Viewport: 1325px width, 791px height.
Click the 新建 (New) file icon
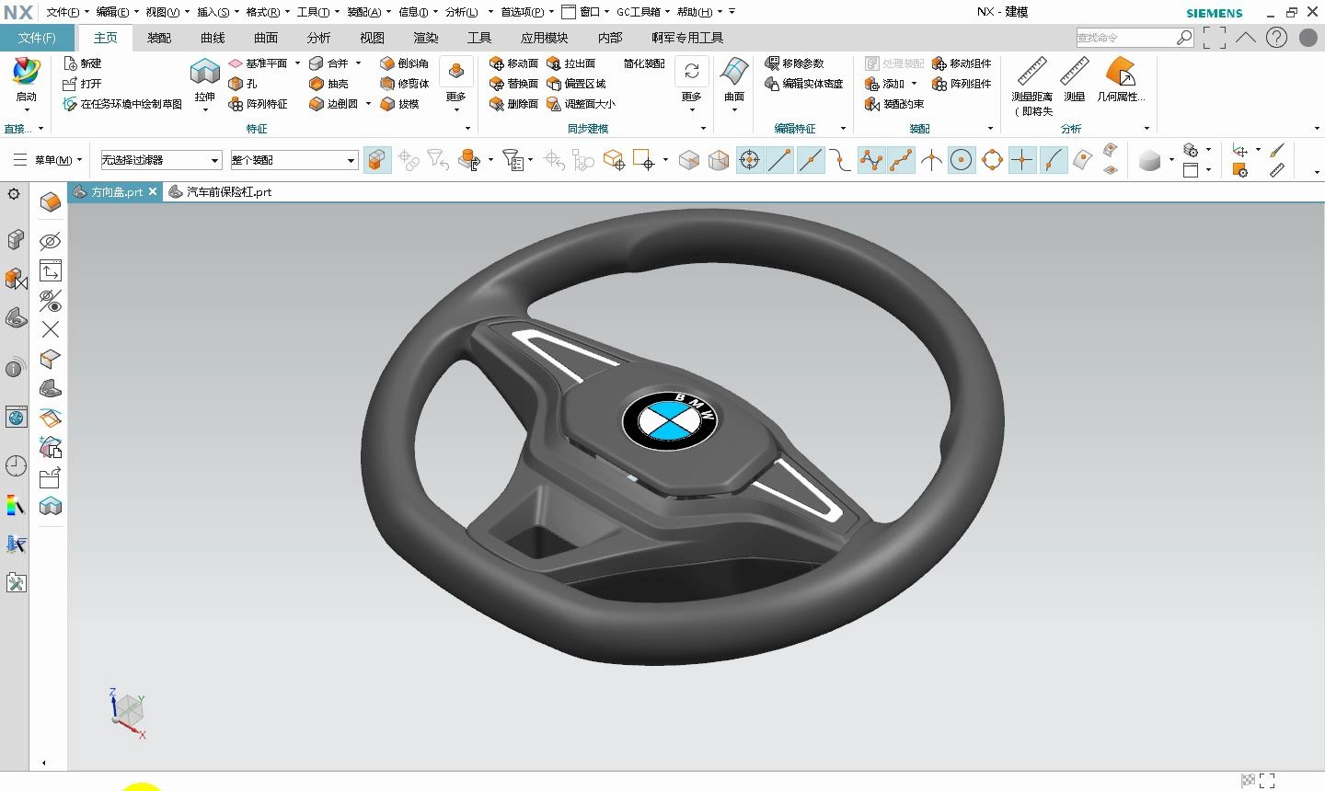tap(82, 63)
